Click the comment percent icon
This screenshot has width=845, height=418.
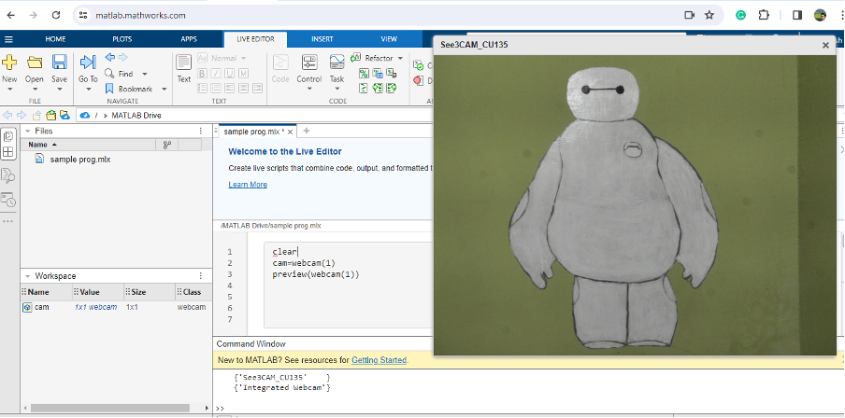[364, 73]
